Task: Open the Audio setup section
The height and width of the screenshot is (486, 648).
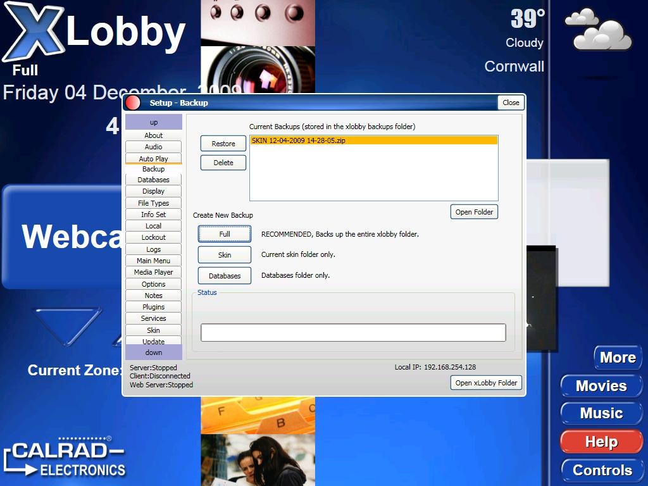Action: [x=153, y=147]
